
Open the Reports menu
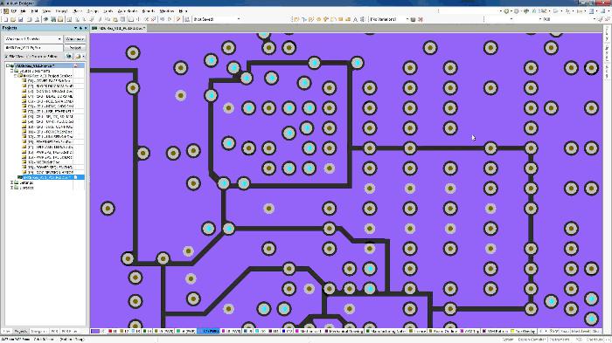click(149, 11)
